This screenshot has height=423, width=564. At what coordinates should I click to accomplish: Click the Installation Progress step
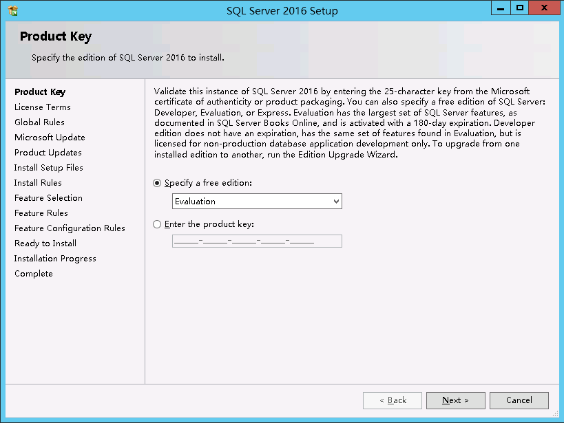point(55,259)
